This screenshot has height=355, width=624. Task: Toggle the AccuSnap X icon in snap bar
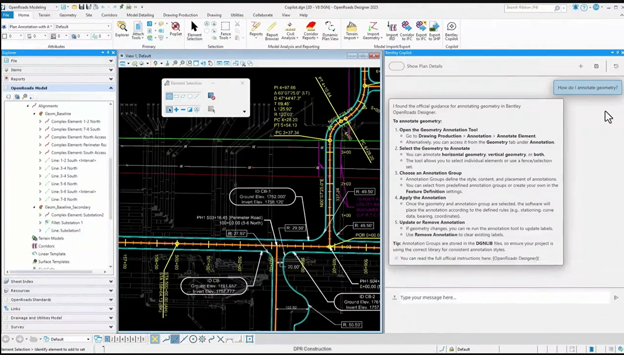tap(155, 339)
